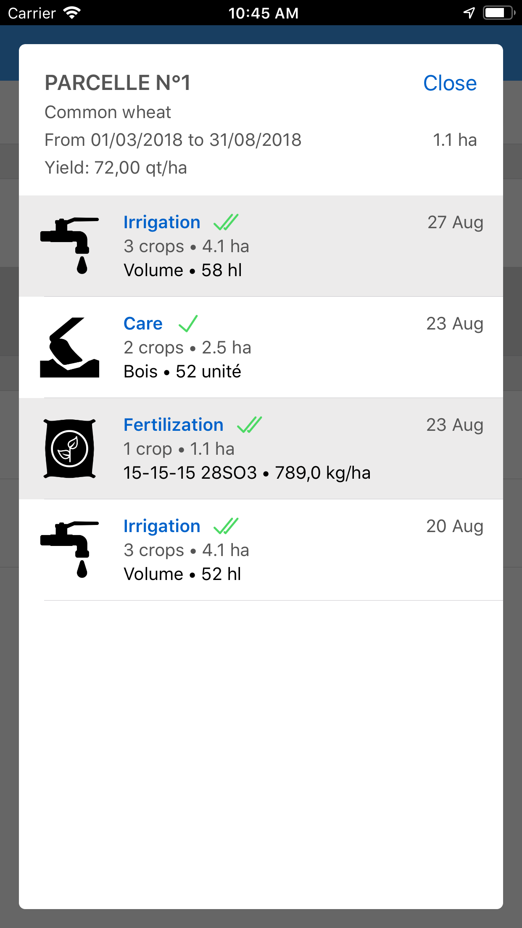Tap the hoe icon beside Care
Image resolution: width=522 pixels, height=928 pixels.
(x=70, y=347)
